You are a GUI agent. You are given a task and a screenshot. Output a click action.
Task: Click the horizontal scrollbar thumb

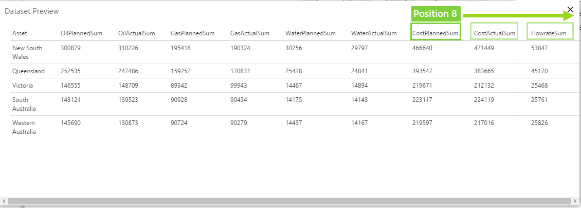(288, 201)
